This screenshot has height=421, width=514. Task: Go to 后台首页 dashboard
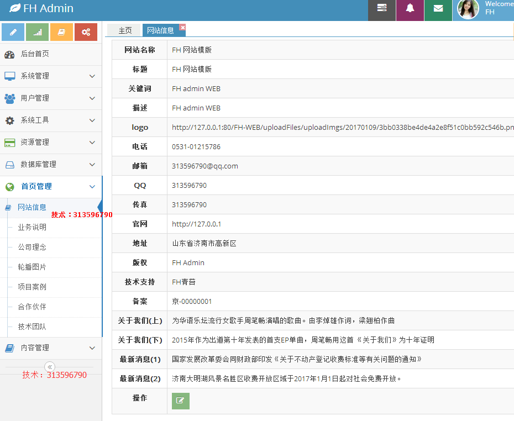pyautogui.click(x=51, y=54)
